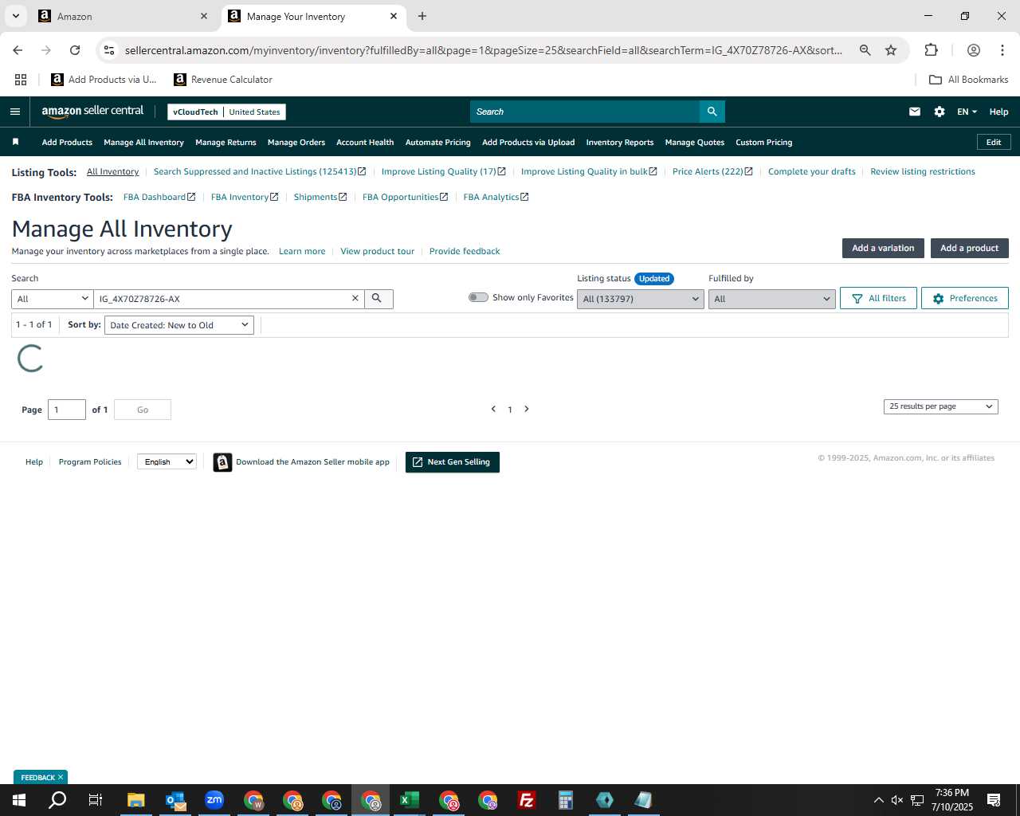Open Revenue Calculator bookmark
Screen dimensions: 1020x816
coord(223,80)
